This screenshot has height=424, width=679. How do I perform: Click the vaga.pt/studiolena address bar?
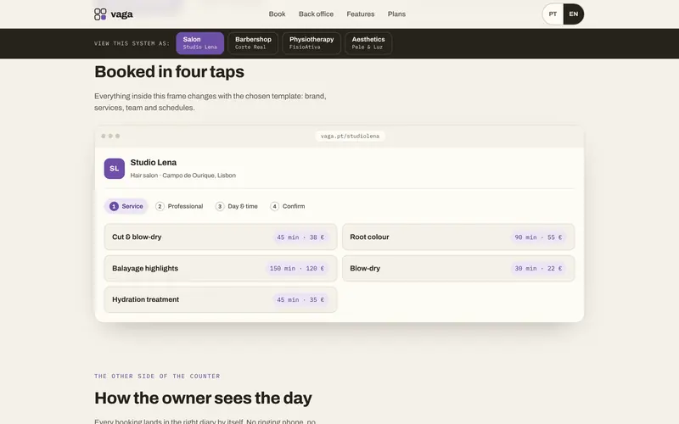pos(350,137)
